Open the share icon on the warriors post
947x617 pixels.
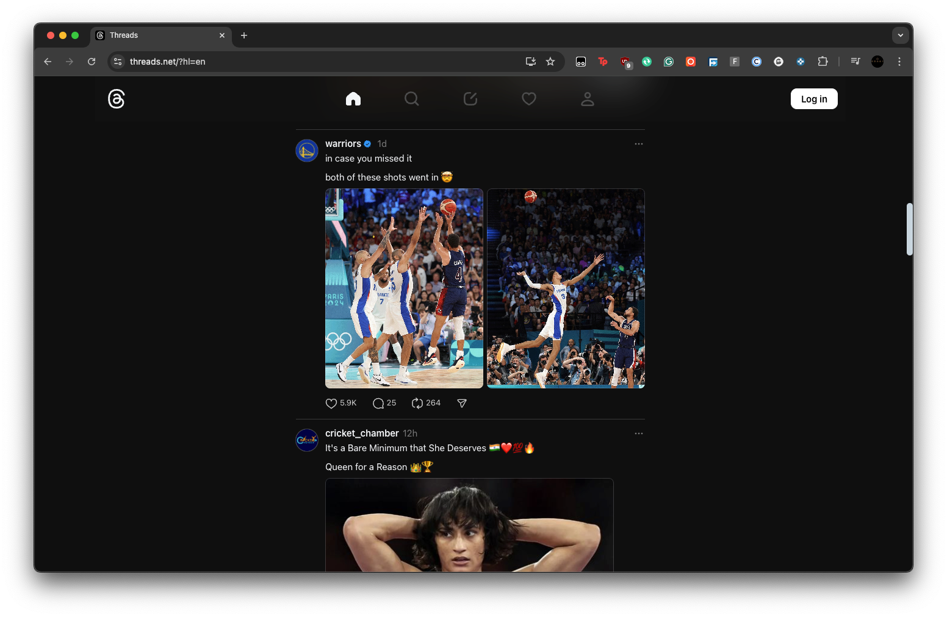tap(462, 403)
